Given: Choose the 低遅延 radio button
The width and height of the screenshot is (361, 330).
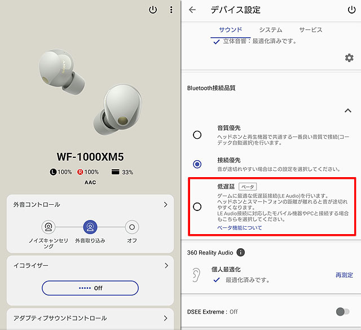Looking at the screenshot, I should [x=197, y=206].
